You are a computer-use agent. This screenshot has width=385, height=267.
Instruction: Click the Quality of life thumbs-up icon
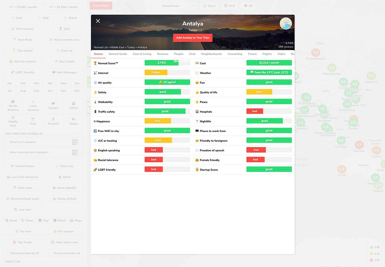pyautogui.click(x=197, y=92)
